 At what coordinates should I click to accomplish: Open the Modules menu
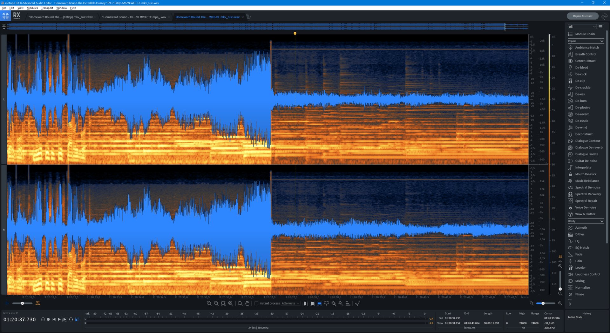pos(32,8)
